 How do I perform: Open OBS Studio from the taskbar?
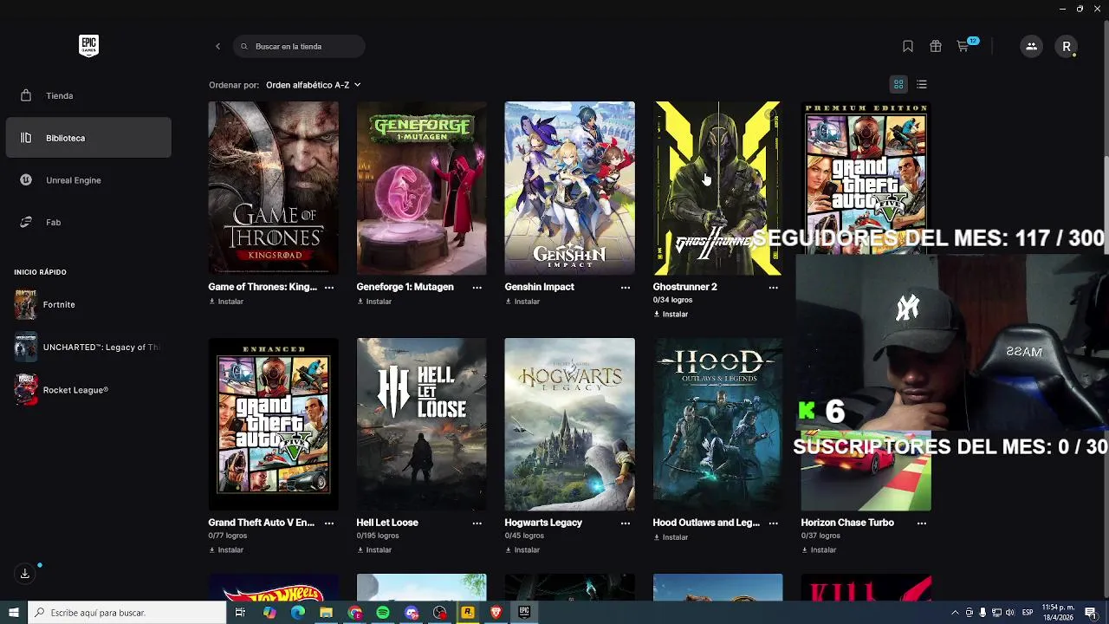[440, 613]
